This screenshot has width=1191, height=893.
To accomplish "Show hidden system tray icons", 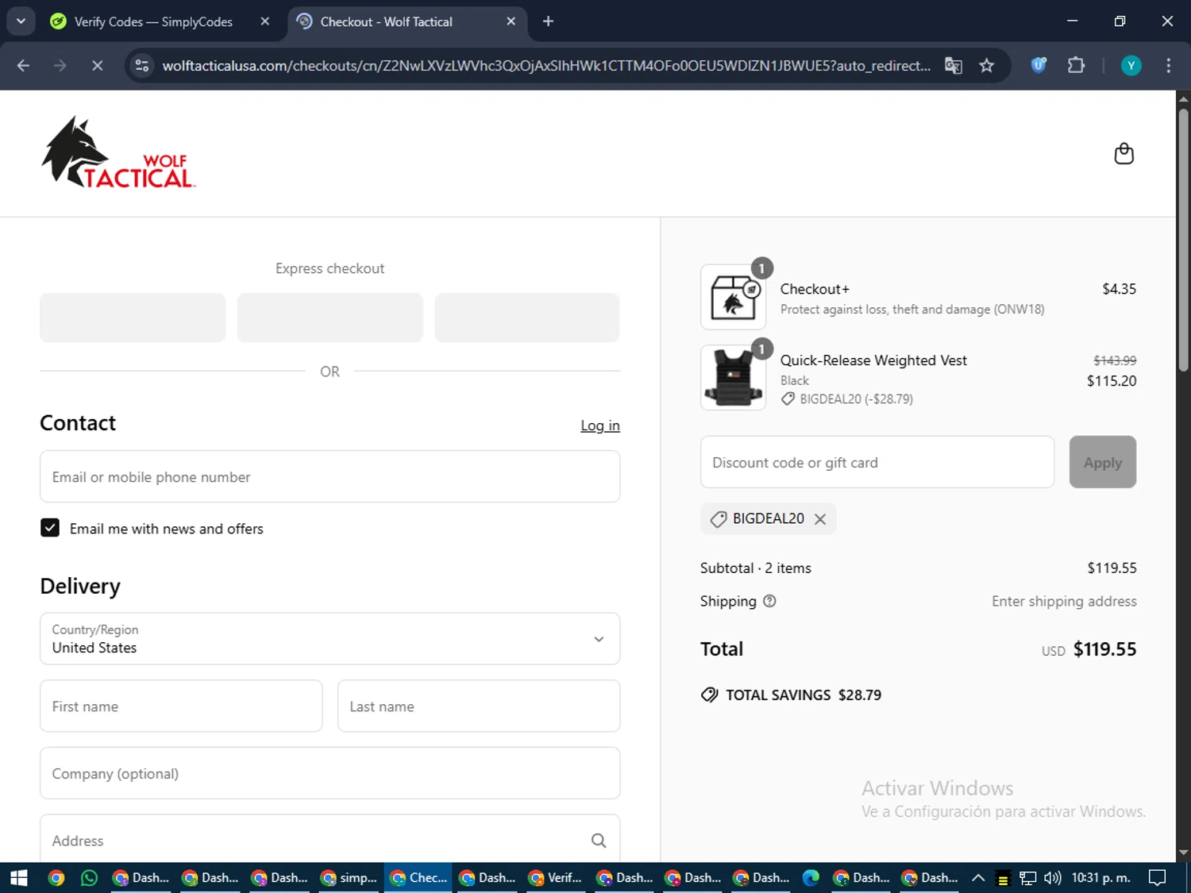I will 978,878.
